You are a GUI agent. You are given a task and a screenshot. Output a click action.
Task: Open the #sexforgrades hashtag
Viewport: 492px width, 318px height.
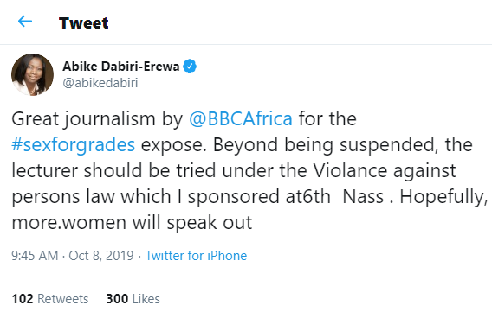[74, 145]
